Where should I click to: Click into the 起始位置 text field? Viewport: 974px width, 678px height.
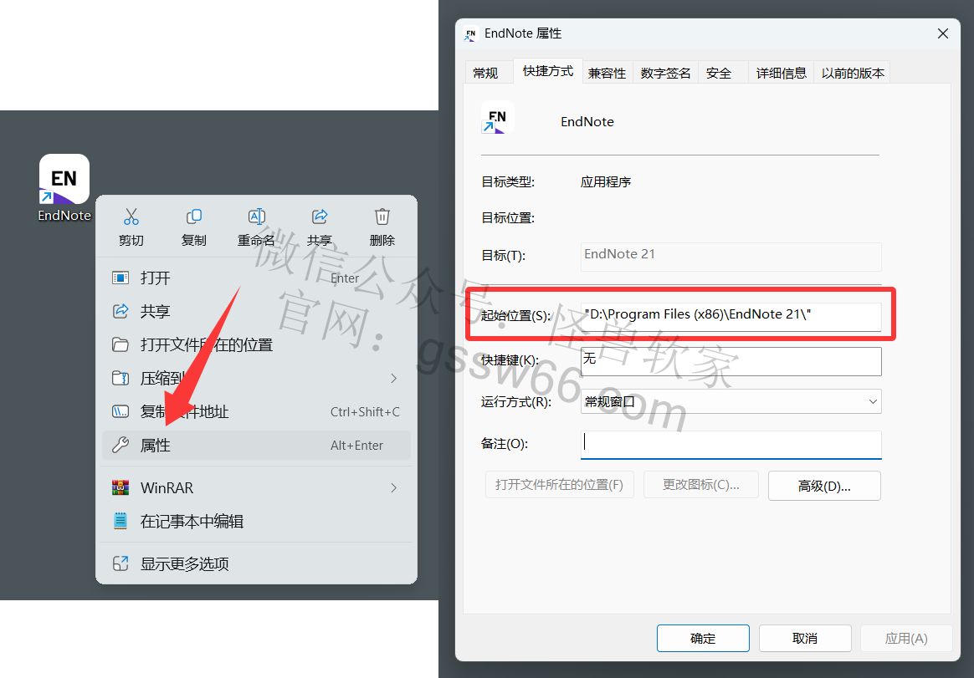pos(730,315)
